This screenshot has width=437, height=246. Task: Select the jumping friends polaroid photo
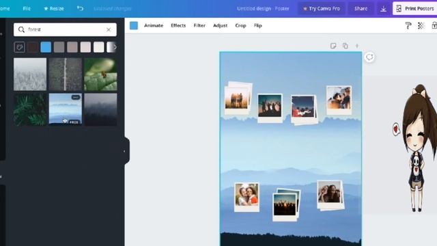point(270,108)
